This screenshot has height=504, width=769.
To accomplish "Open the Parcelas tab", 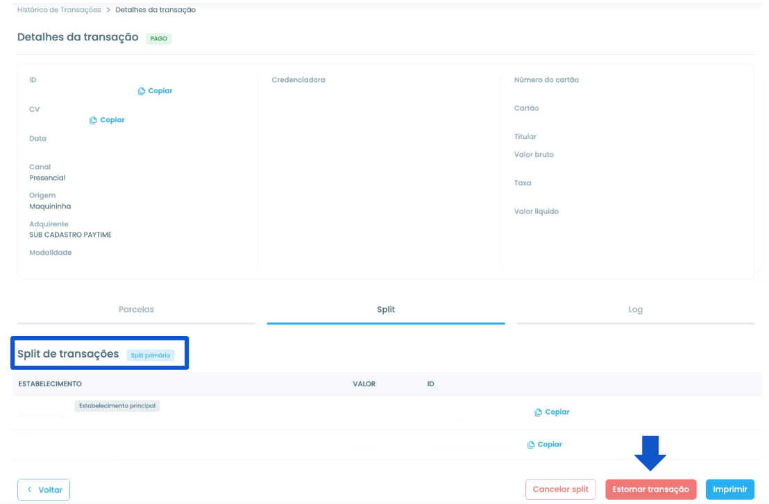I will point(136,310).
